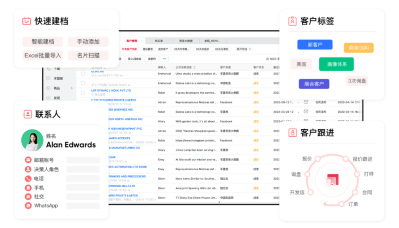Switch to the 客户管理 tab
The image size is (399, 228).
[x=132, y=41]
